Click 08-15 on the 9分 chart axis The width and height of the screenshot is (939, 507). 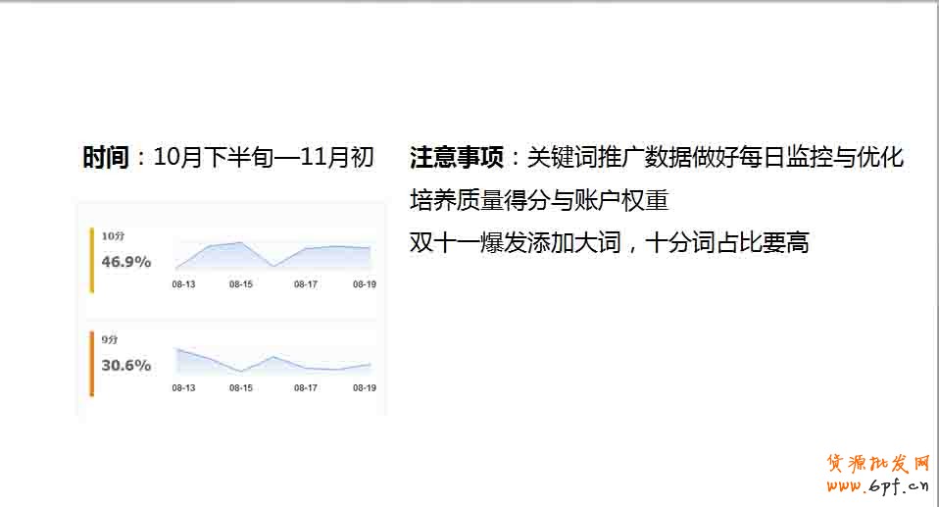click(x=241, y=388)
